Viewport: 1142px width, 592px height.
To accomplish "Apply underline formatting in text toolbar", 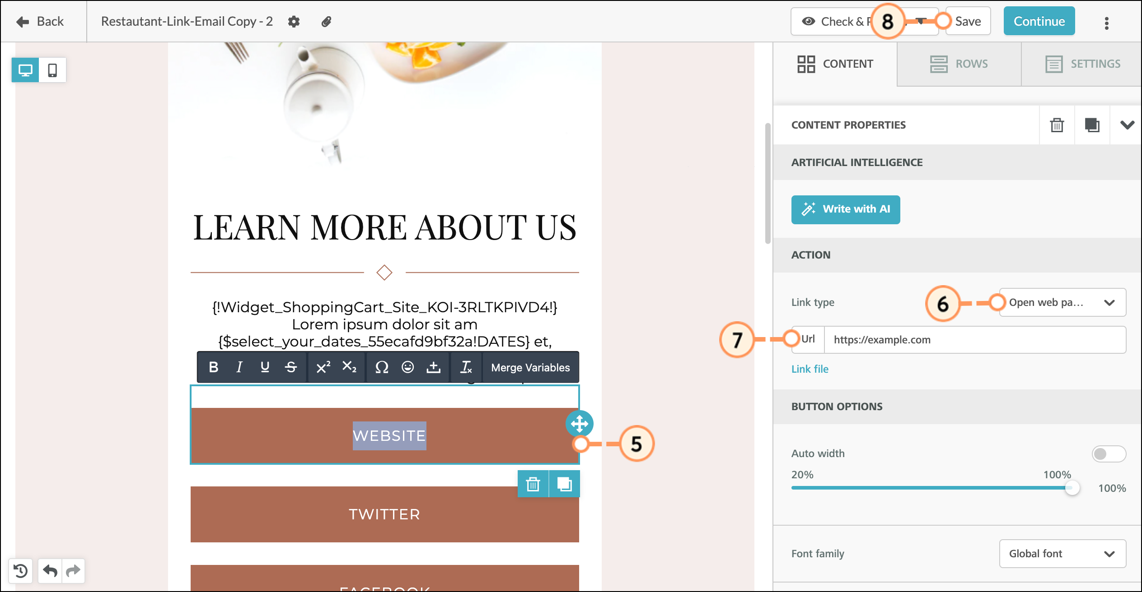I will point(265,367).
